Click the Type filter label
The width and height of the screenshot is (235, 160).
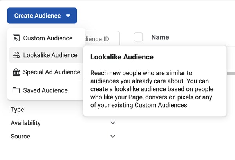[18, 110]
